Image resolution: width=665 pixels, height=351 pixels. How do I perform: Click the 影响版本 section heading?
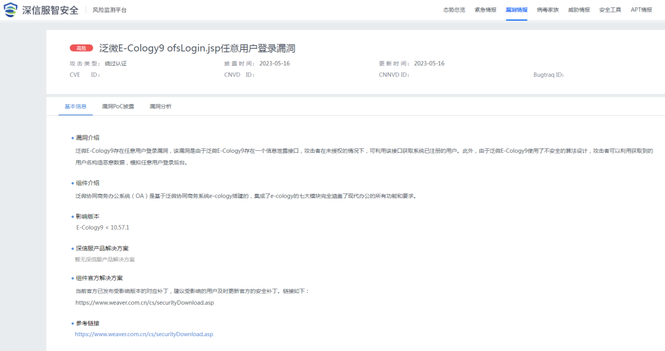tap(87, 217)
